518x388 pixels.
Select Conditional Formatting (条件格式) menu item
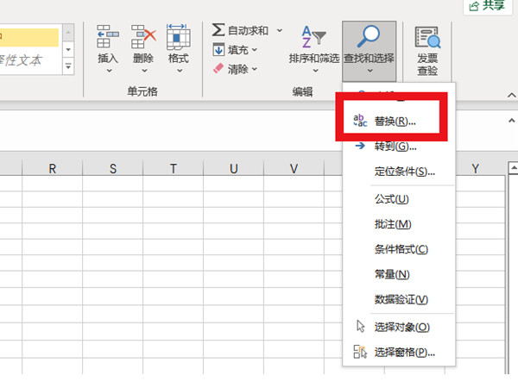[401, 249]
